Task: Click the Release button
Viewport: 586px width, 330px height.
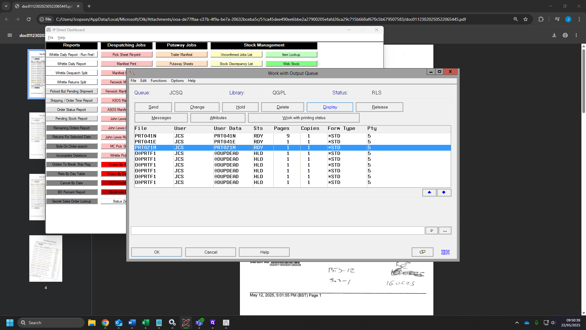Action: pos(379,107)
